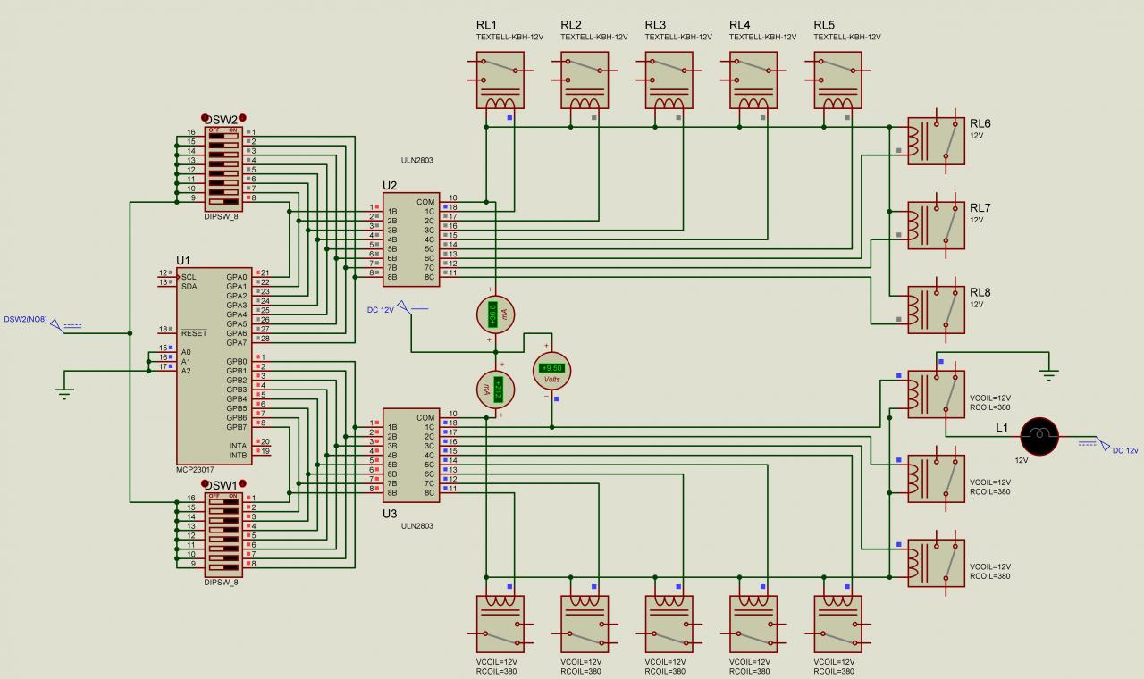The width and height of the screenshot is (1144, 679).
Task: Select the L1 lamp symbol
Action: (1039, 435)
